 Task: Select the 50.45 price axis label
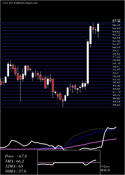tap(116, 82)
